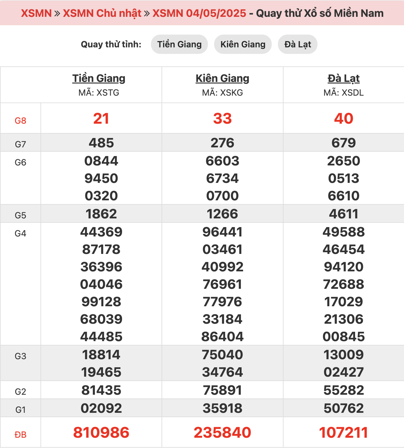
Task: Click Kiên Giang special prize number 235840
Action: (x=223, y=432)
